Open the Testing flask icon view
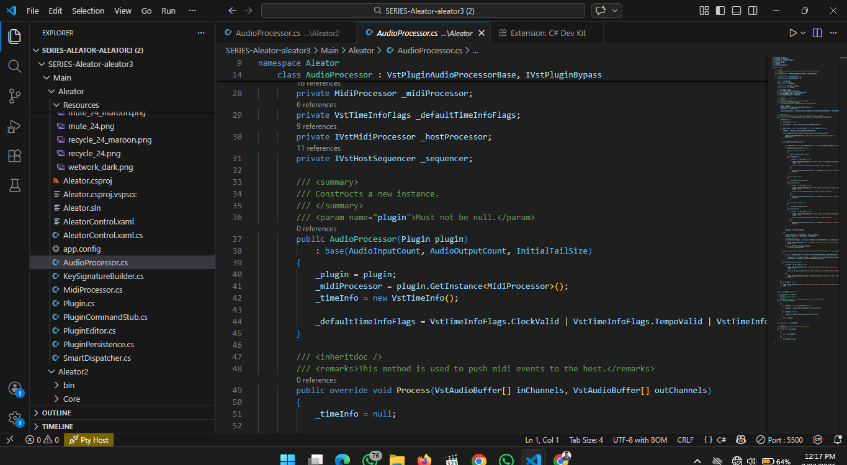The height and width of the screenshot is (465, 847). point(15,185)
